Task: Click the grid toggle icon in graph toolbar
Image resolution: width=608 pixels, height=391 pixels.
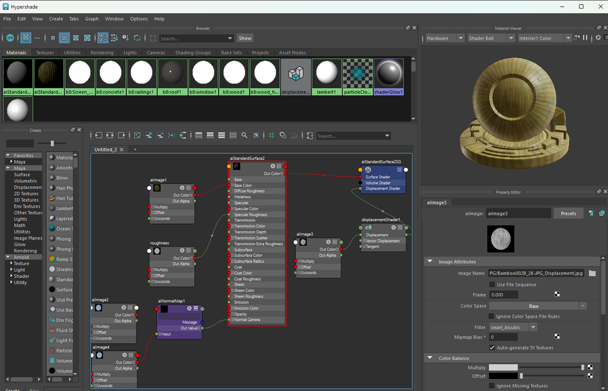Action: coord(272,136)
